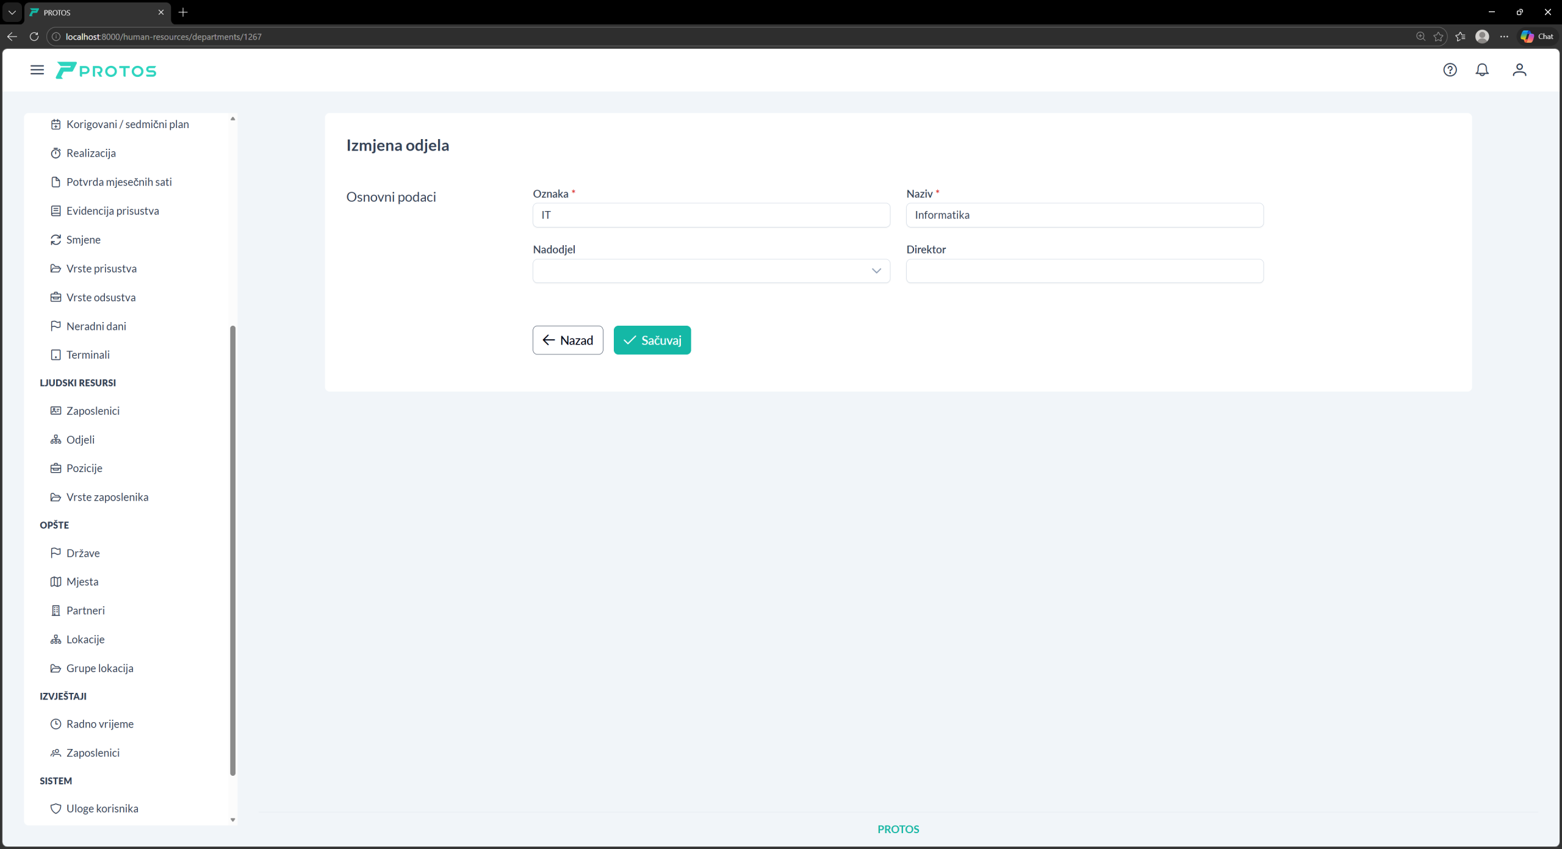Screen dimensions: 1562x849
Task: Open the browser tab search chevron
Action: [12, 12]
